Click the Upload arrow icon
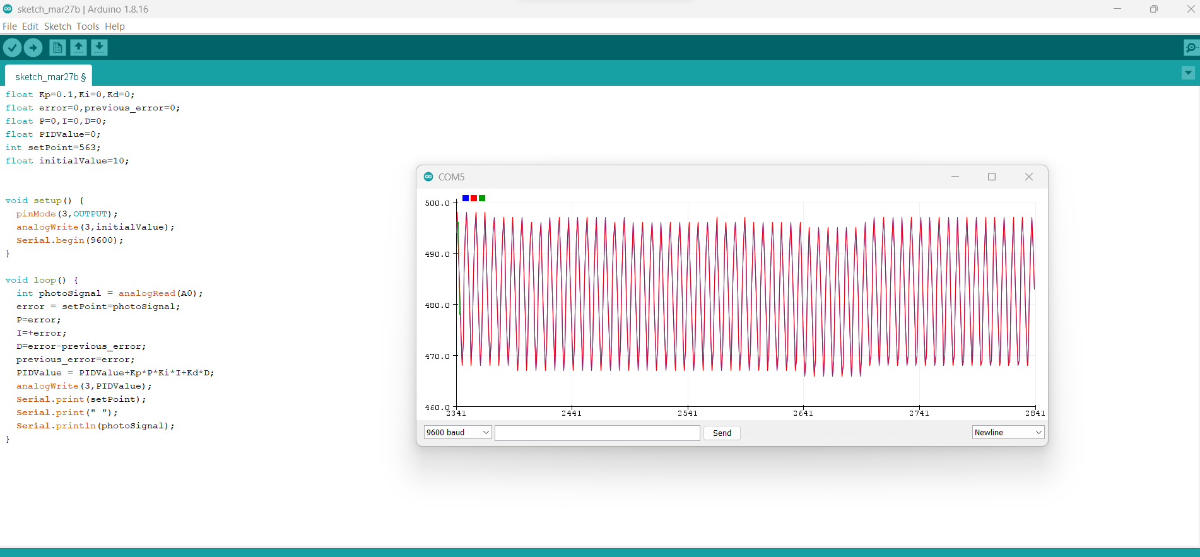The width and height of the screenshot is (1200, 557). (x=33, y=48)
